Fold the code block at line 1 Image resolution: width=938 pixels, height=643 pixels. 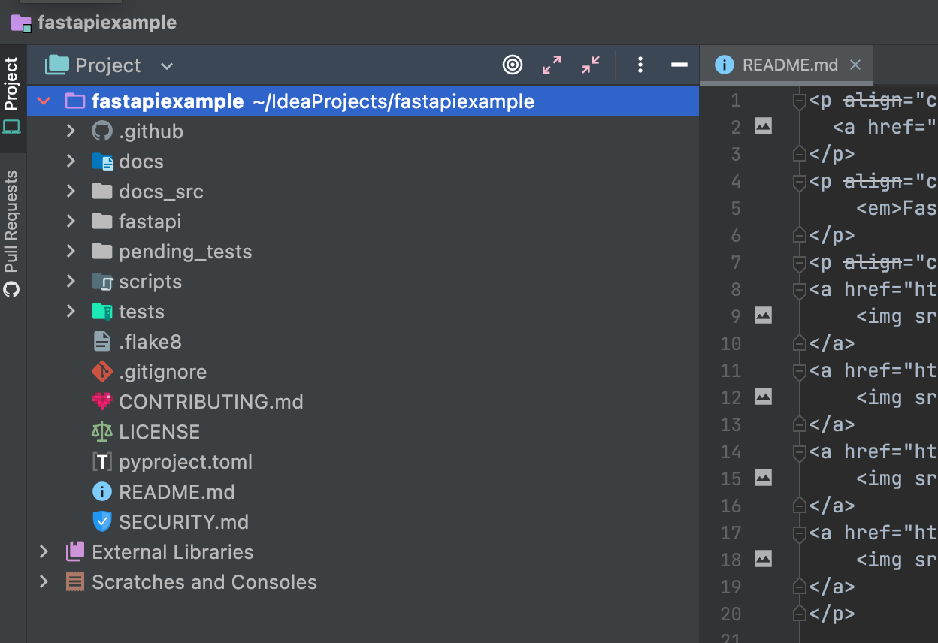click(x=800, y=101)
